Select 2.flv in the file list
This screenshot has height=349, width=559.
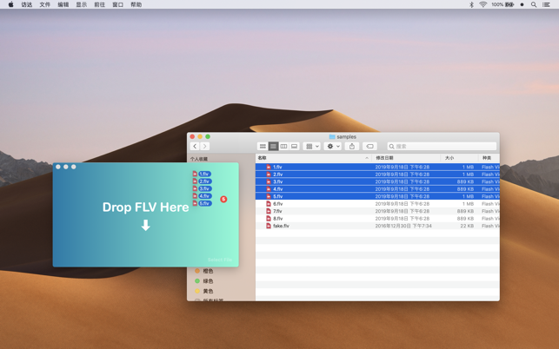click(x=377, y=174)
